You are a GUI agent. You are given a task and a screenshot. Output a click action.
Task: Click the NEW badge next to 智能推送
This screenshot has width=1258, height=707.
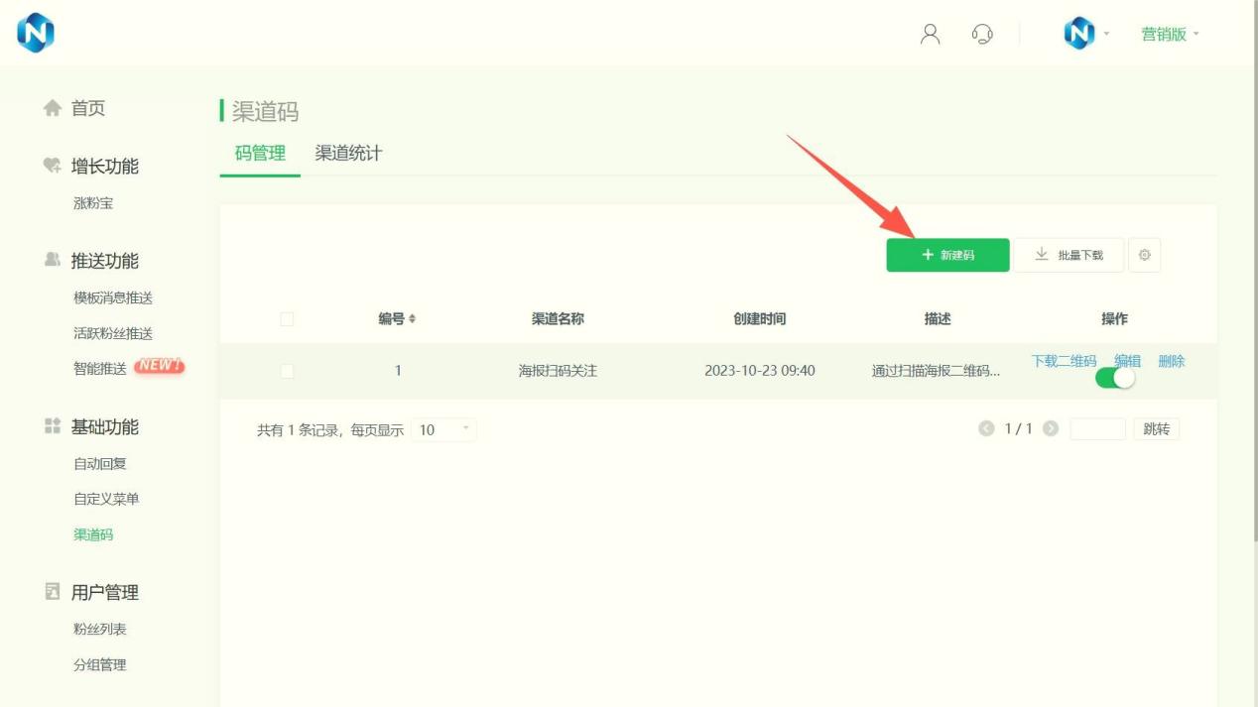coord(160,366)
